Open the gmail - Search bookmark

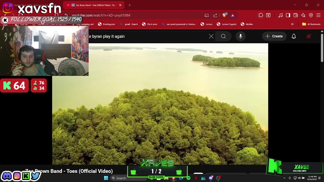[x=129, y=24]
